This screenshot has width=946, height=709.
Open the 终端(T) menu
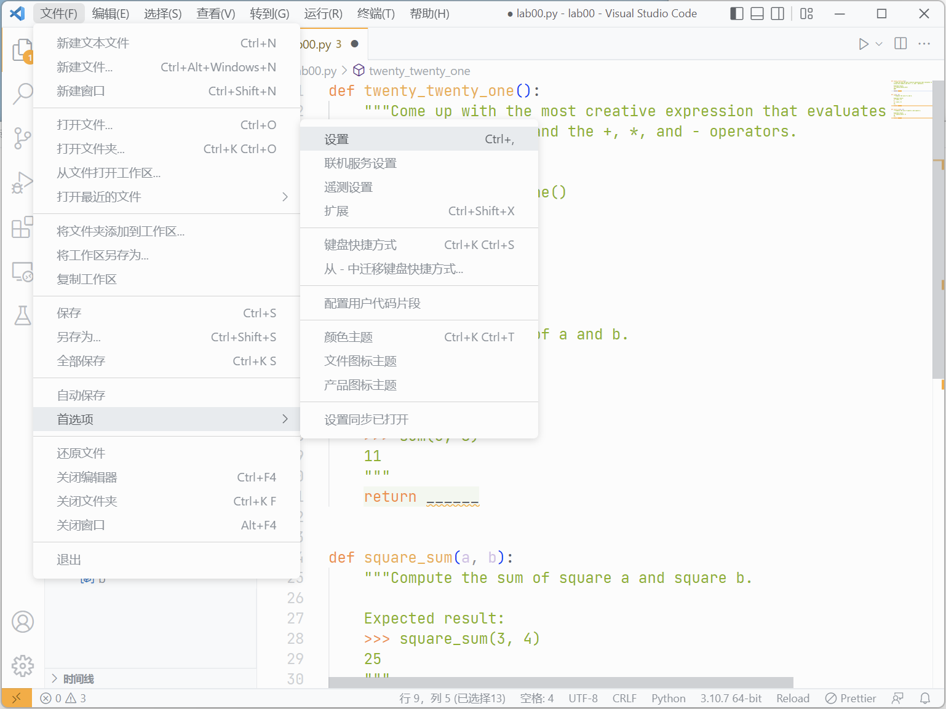(x=376, y=14)
